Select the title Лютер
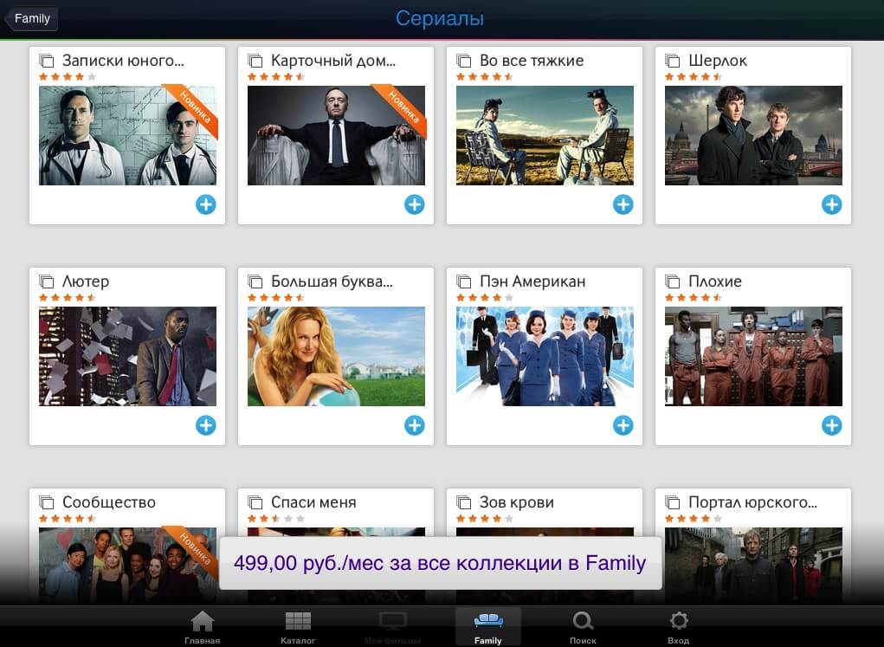884x647 pixels. coord(86,281)
